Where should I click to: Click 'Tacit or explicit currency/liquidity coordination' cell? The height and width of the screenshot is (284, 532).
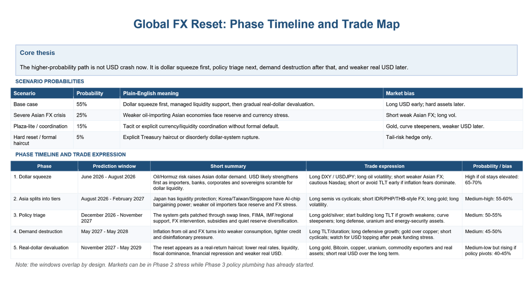[251, 126]
